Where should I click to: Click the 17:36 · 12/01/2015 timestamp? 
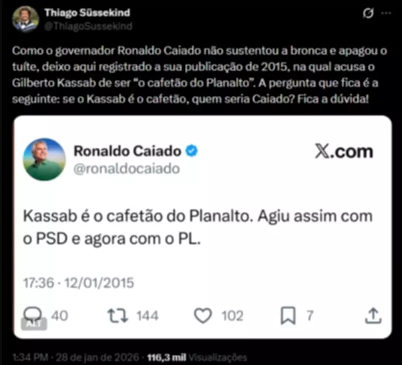(78, 283)
